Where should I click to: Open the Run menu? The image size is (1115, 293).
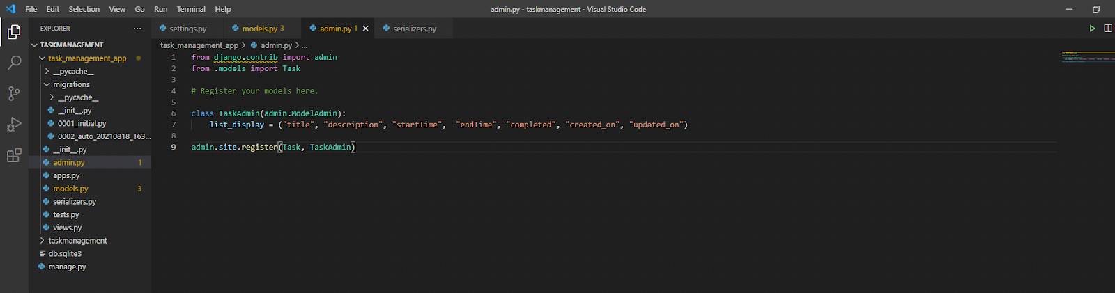pyautogui.click(x=161, y=9)
